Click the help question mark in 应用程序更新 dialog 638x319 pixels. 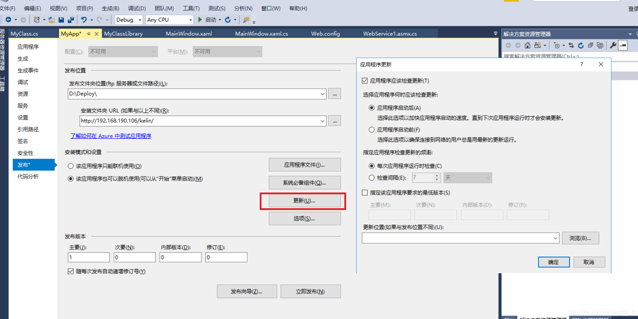pyautogui.click(x=582, y=64)
